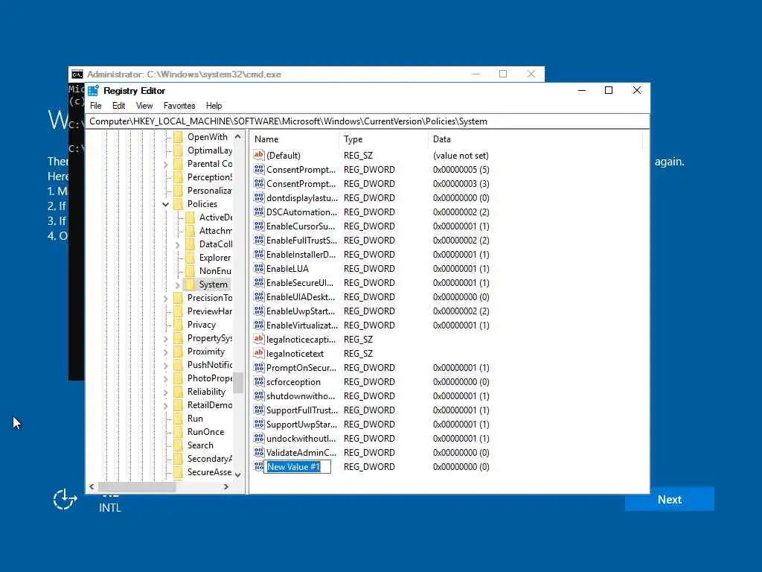Click the legalnoticetext string icon

[x=258, y=352]
